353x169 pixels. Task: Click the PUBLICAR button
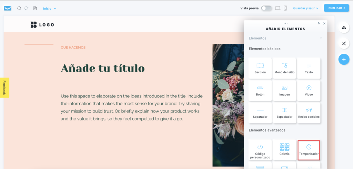click(336, 8)
